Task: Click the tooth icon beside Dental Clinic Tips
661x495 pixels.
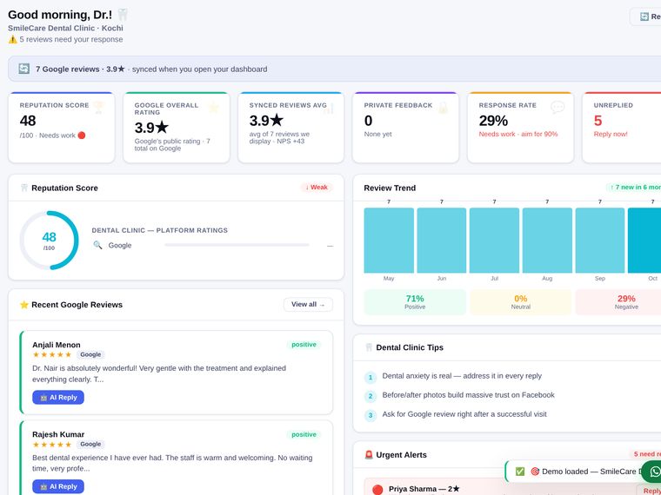Action: coord(369,347)
